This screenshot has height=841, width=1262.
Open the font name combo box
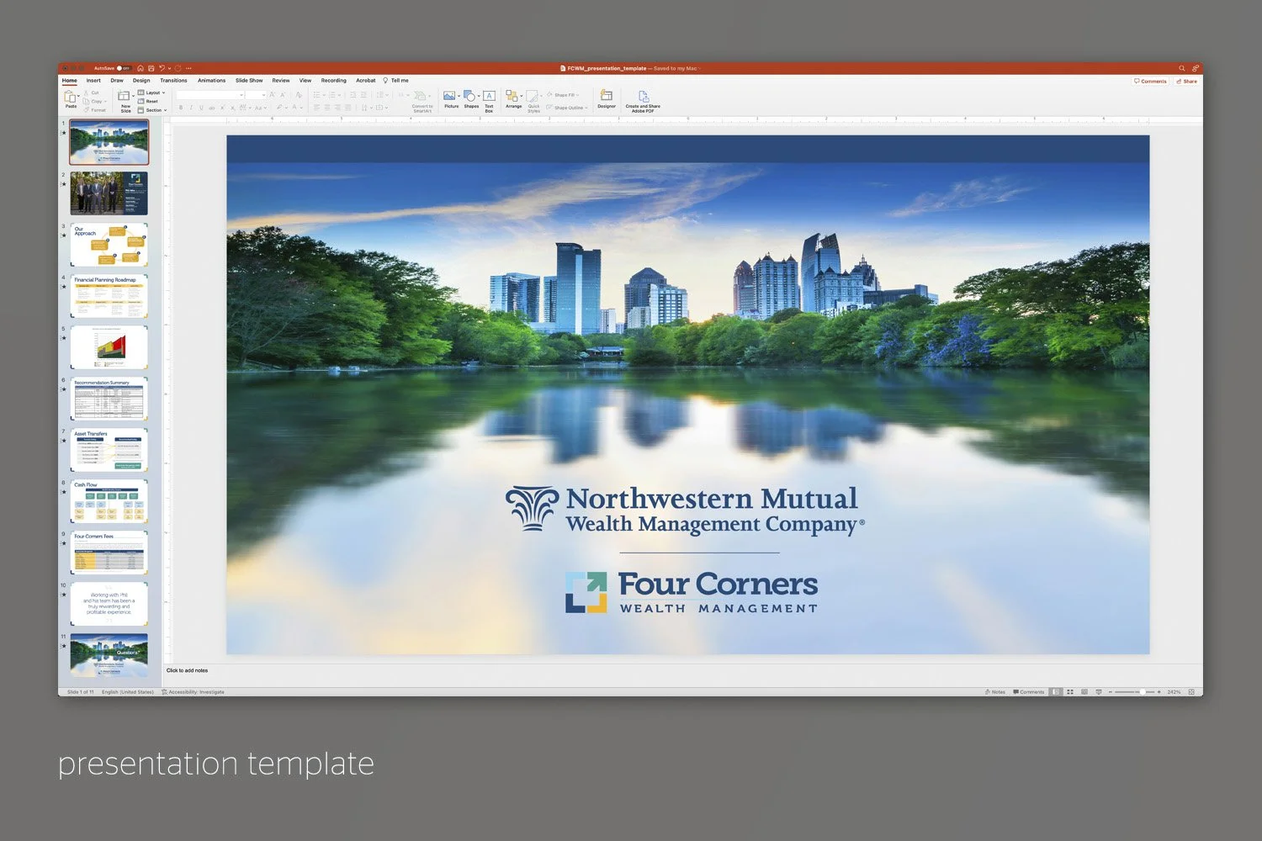[x=210, y=95]
